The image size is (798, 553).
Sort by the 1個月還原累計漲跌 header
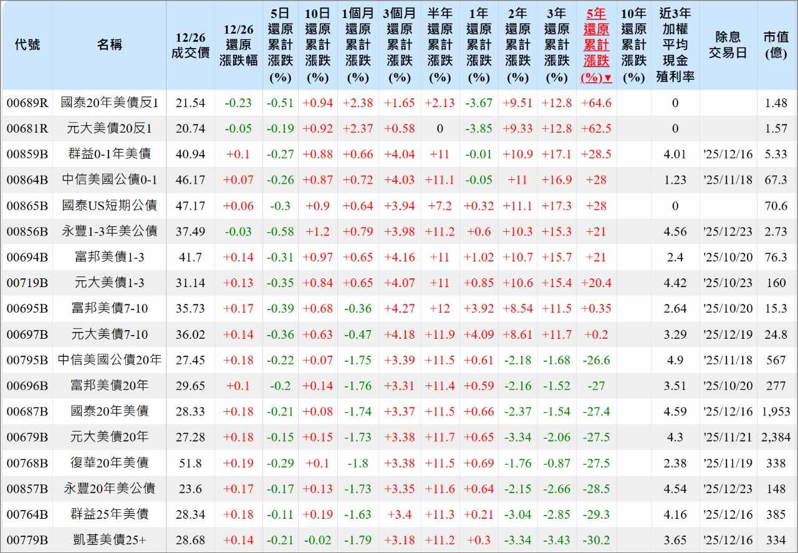point(358,45)
